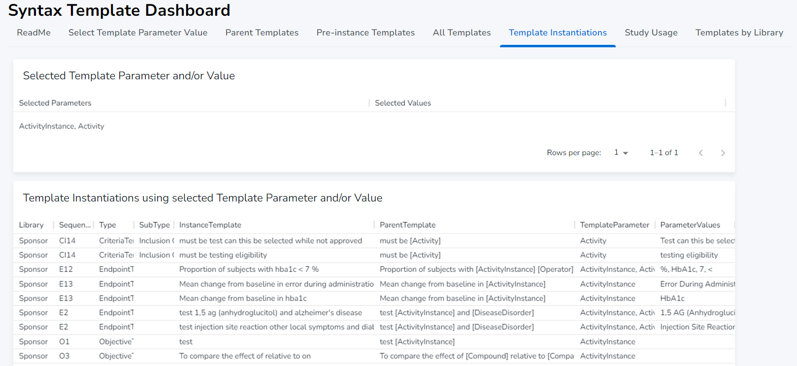Sort by the ParentTemplate column header
This screenshot has height=366, width=797.
408,225
